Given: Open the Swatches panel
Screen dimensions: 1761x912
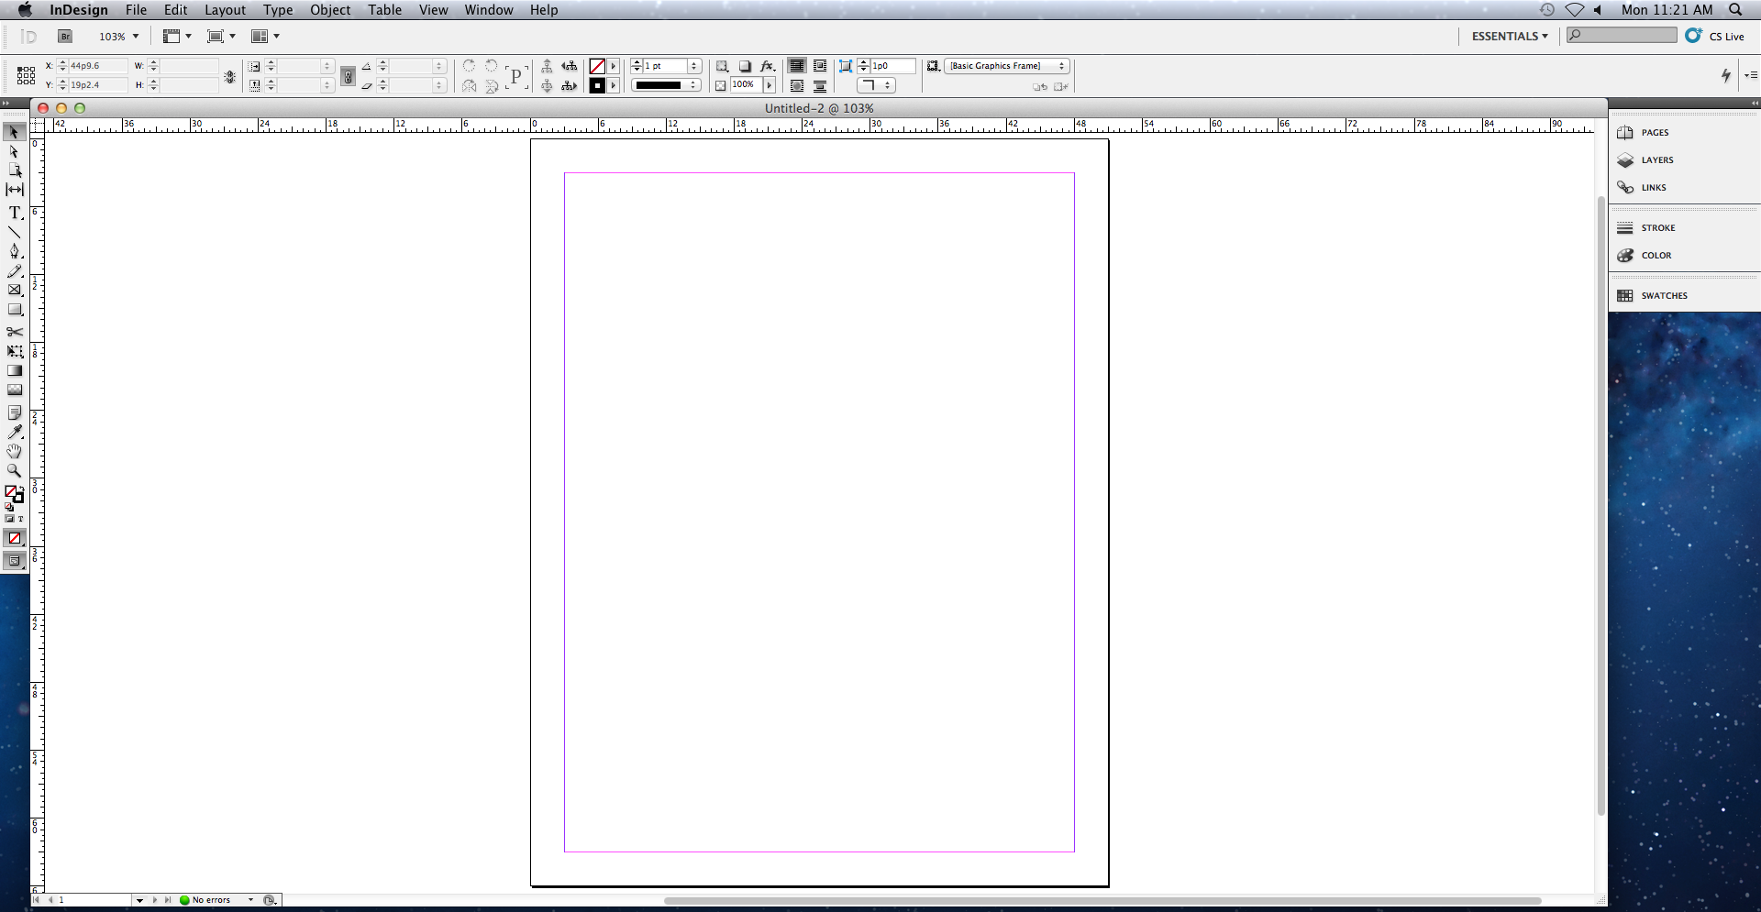Looking at the screenshot, I should [1664, 296].
